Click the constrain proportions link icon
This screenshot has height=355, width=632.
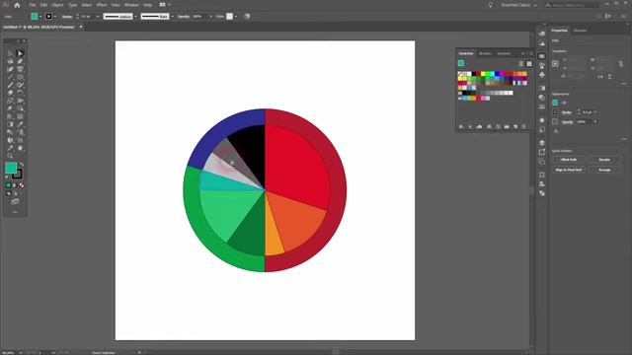[621, 63]
